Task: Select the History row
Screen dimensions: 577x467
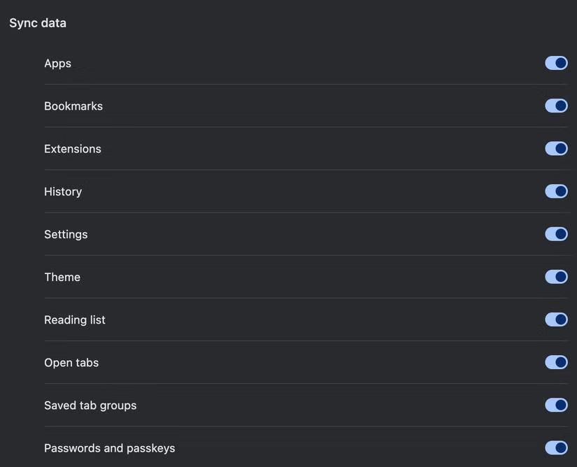Action: click(x=63, y=191)
